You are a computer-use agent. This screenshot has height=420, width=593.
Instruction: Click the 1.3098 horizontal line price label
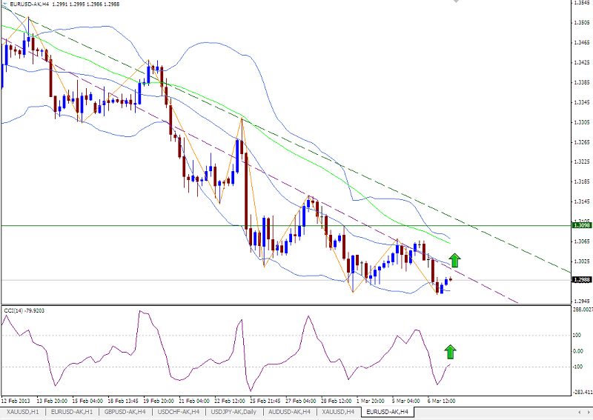(581, 225)
